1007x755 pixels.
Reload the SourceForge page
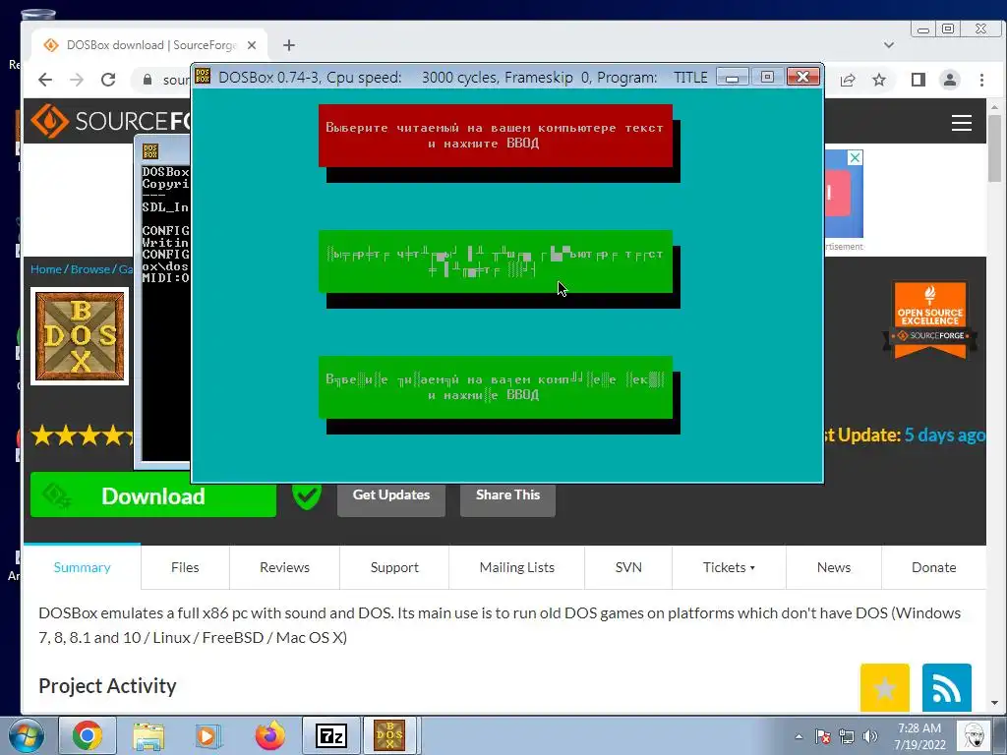click(108, 80)
